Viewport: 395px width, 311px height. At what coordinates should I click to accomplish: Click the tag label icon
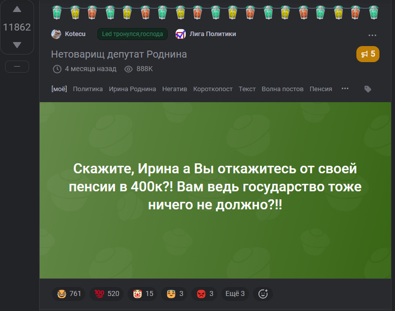pos(368,89)
